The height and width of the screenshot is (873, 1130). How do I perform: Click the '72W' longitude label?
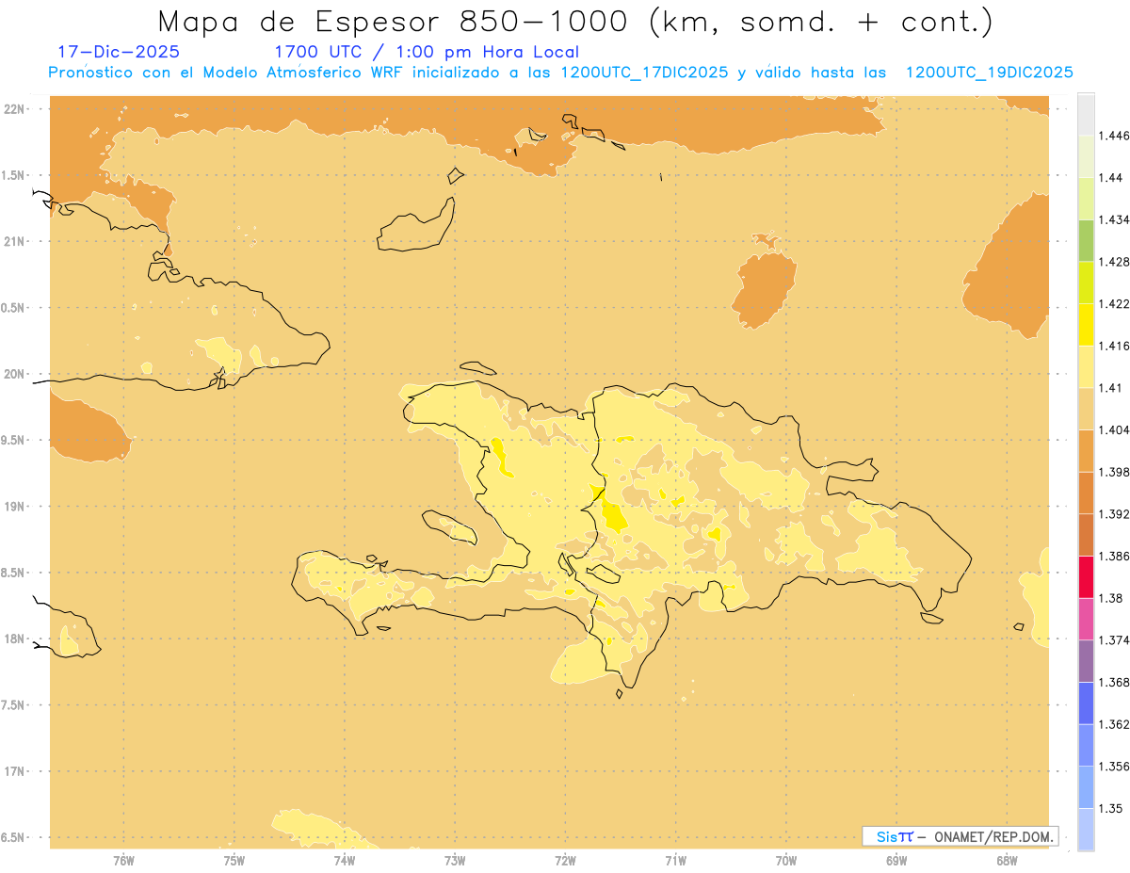point(565,861)
